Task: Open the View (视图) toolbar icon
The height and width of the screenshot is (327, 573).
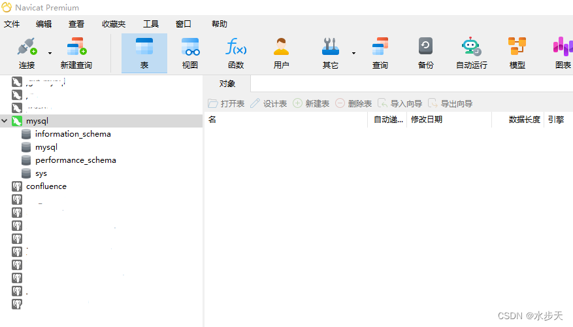Action: pyautogui.click(x=190, y=47)
